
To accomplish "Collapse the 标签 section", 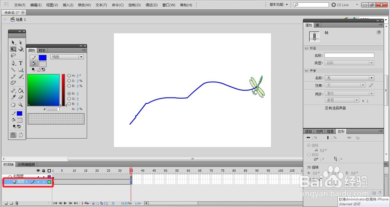I will [x=307, y=49].
